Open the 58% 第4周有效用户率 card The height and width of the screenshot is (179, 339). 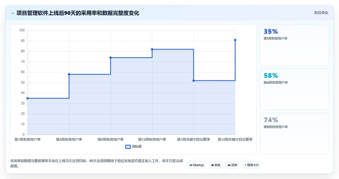pyautogui.click(x=294, y=89)
